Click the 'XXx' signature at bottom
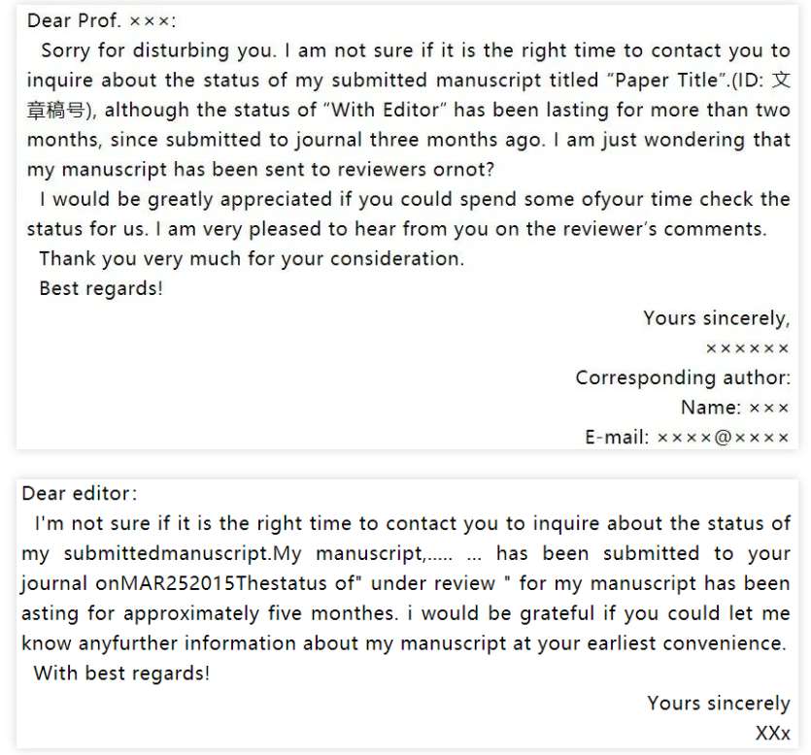Screen dimensions: 811x755 [x=773, y=734]
